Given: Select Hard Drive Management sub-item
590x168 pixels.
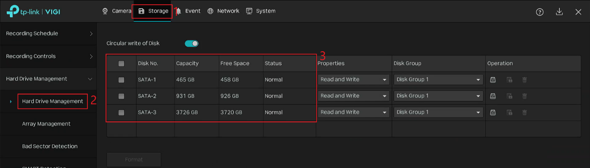Looking at the screenshot, I should tap(53, 101).
